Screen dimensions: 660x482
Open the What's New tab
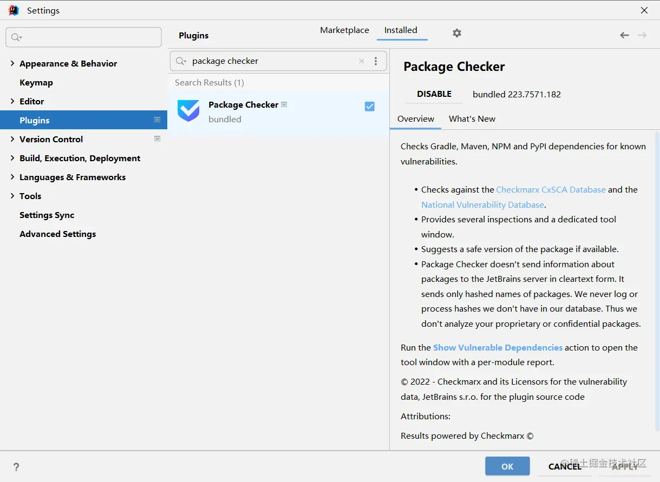pos(472,119)
